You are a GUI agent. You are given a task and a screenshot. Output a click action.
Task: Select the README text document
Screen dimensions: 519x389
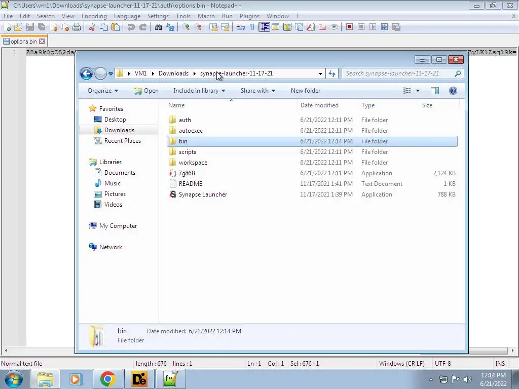tap(312, 183)
